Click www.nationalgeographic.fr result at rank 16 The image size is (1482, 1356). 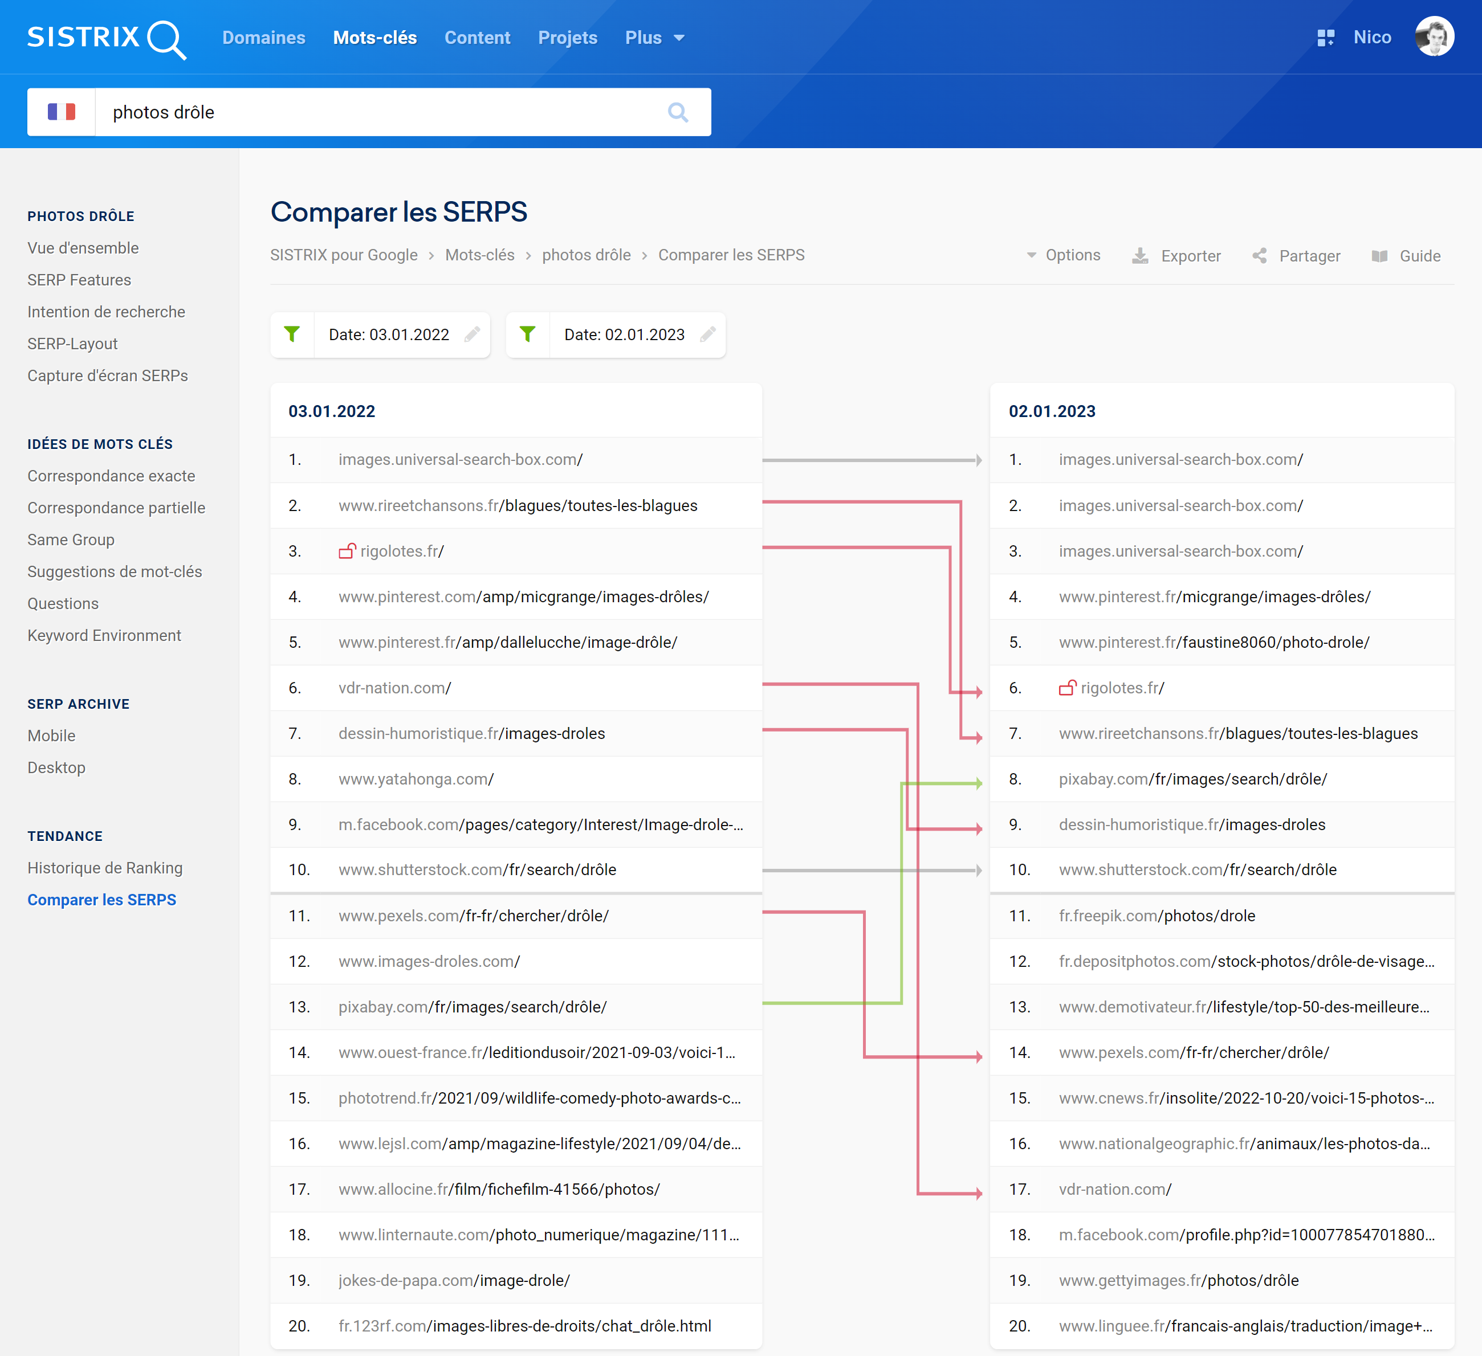coord(1244,1143)
